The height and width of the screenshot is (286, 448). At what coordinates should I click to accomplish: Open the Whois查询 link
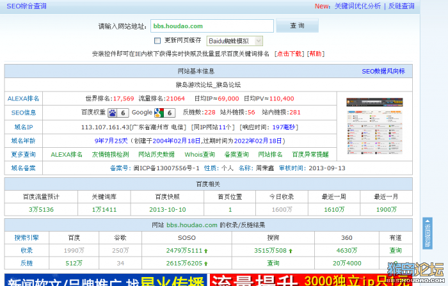200,155
